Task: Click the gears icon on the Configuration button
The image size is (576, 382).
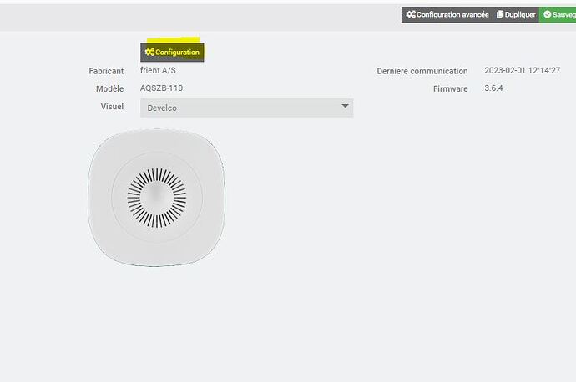Action: click(x=149, y=52)
